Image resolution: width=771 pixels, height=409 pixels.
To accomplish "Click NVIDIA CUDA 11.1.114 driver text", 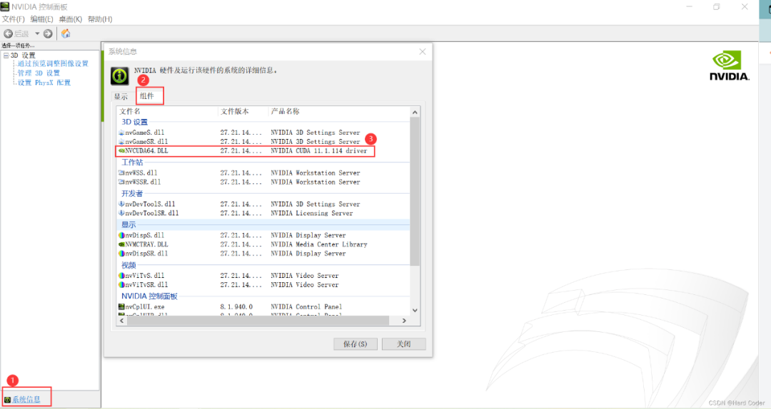I will click(x=318, y=151).
